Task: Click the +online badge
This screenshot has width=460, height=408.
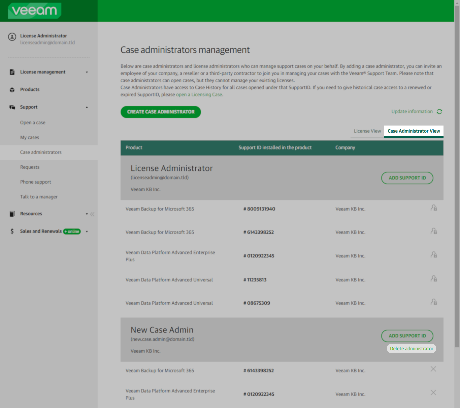Action: pos(72,232)
